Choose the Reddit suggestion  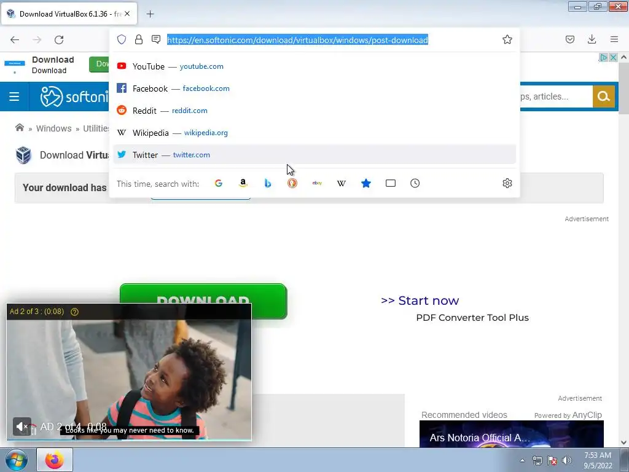(314, 111)
